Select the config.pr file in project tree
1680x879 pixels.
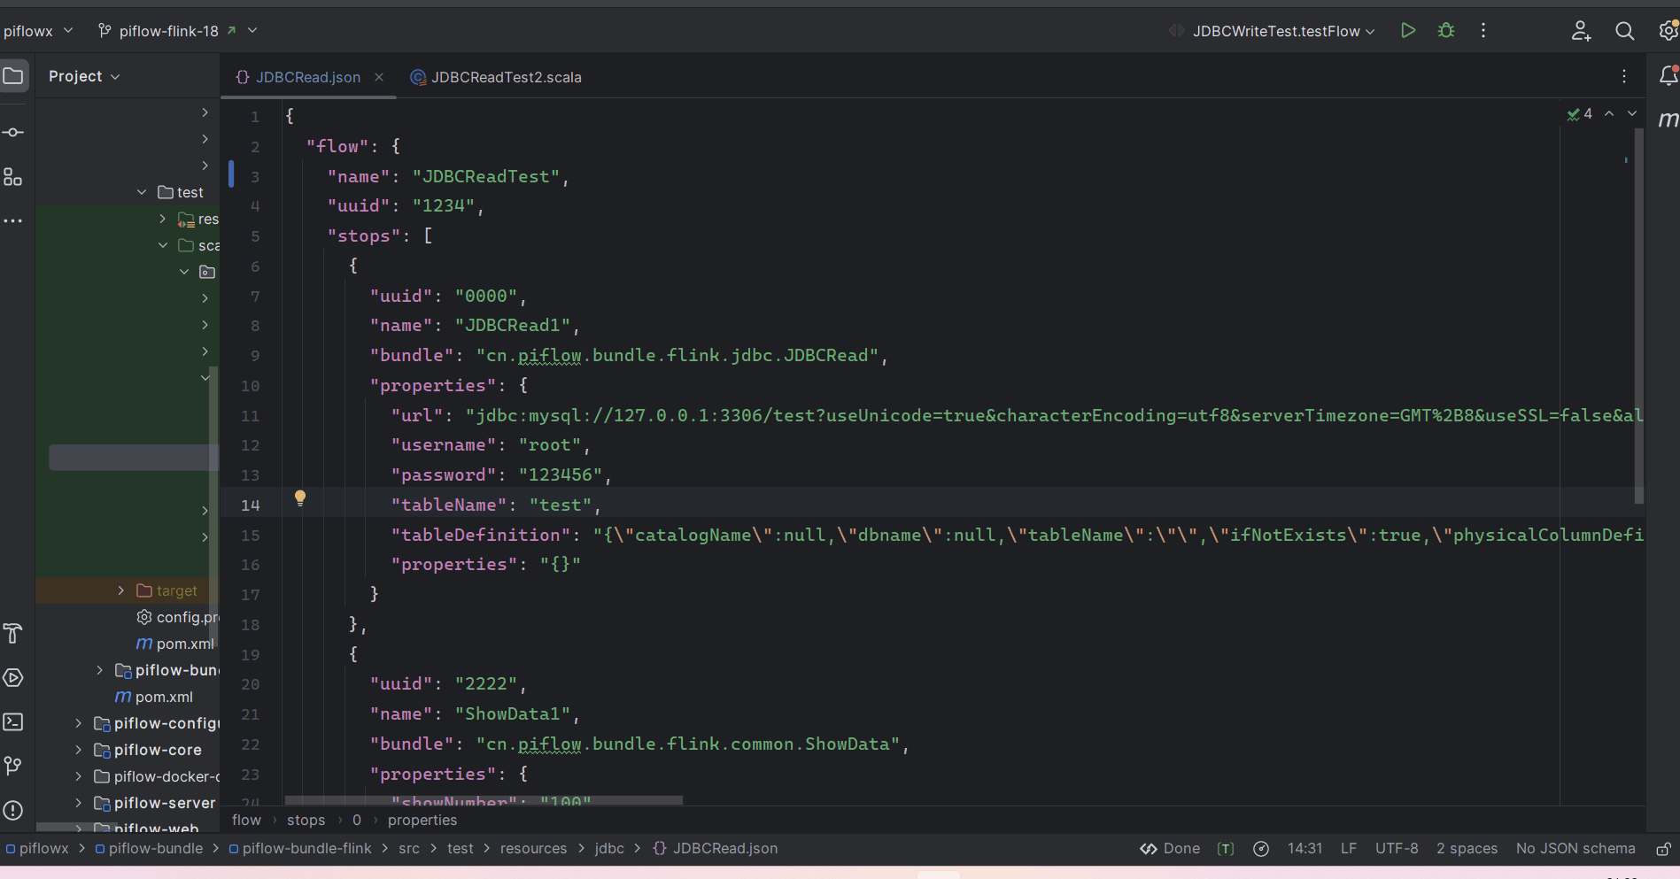(177, 617)
